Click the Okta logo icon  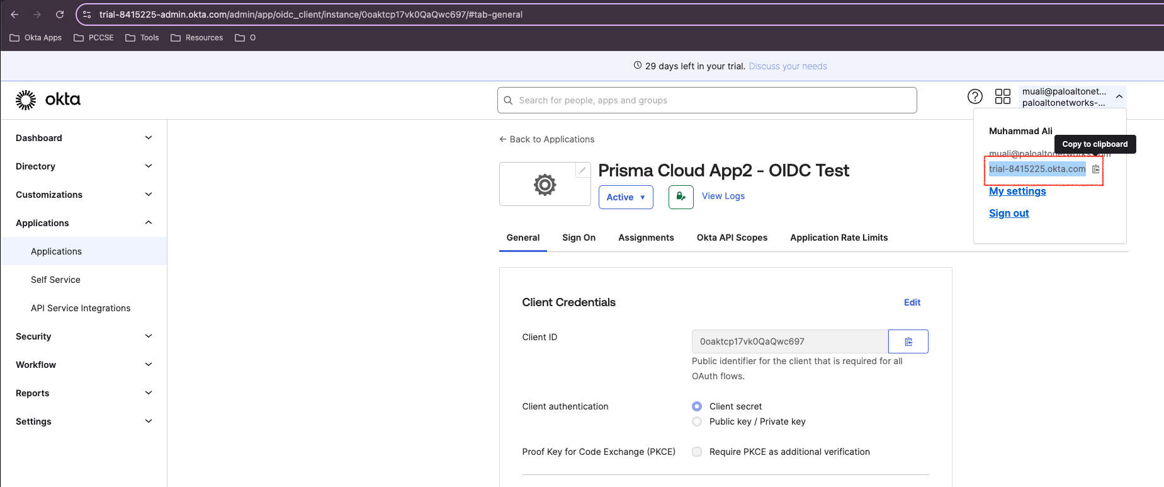(x=26, y=100)
